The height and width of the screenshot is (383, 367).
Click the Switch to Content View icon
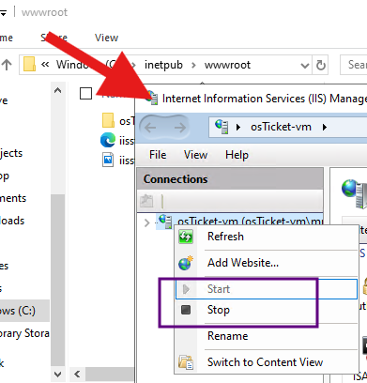click(x=186, y=362)
